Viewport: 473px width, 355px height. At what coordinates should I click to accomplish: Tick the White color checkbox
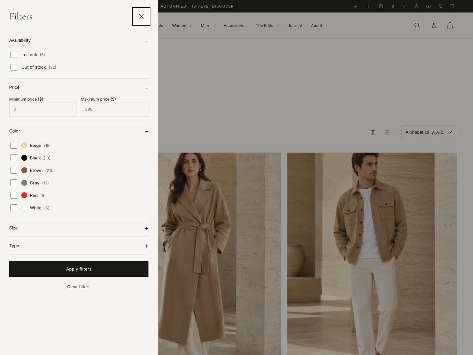tap(14, 208)
